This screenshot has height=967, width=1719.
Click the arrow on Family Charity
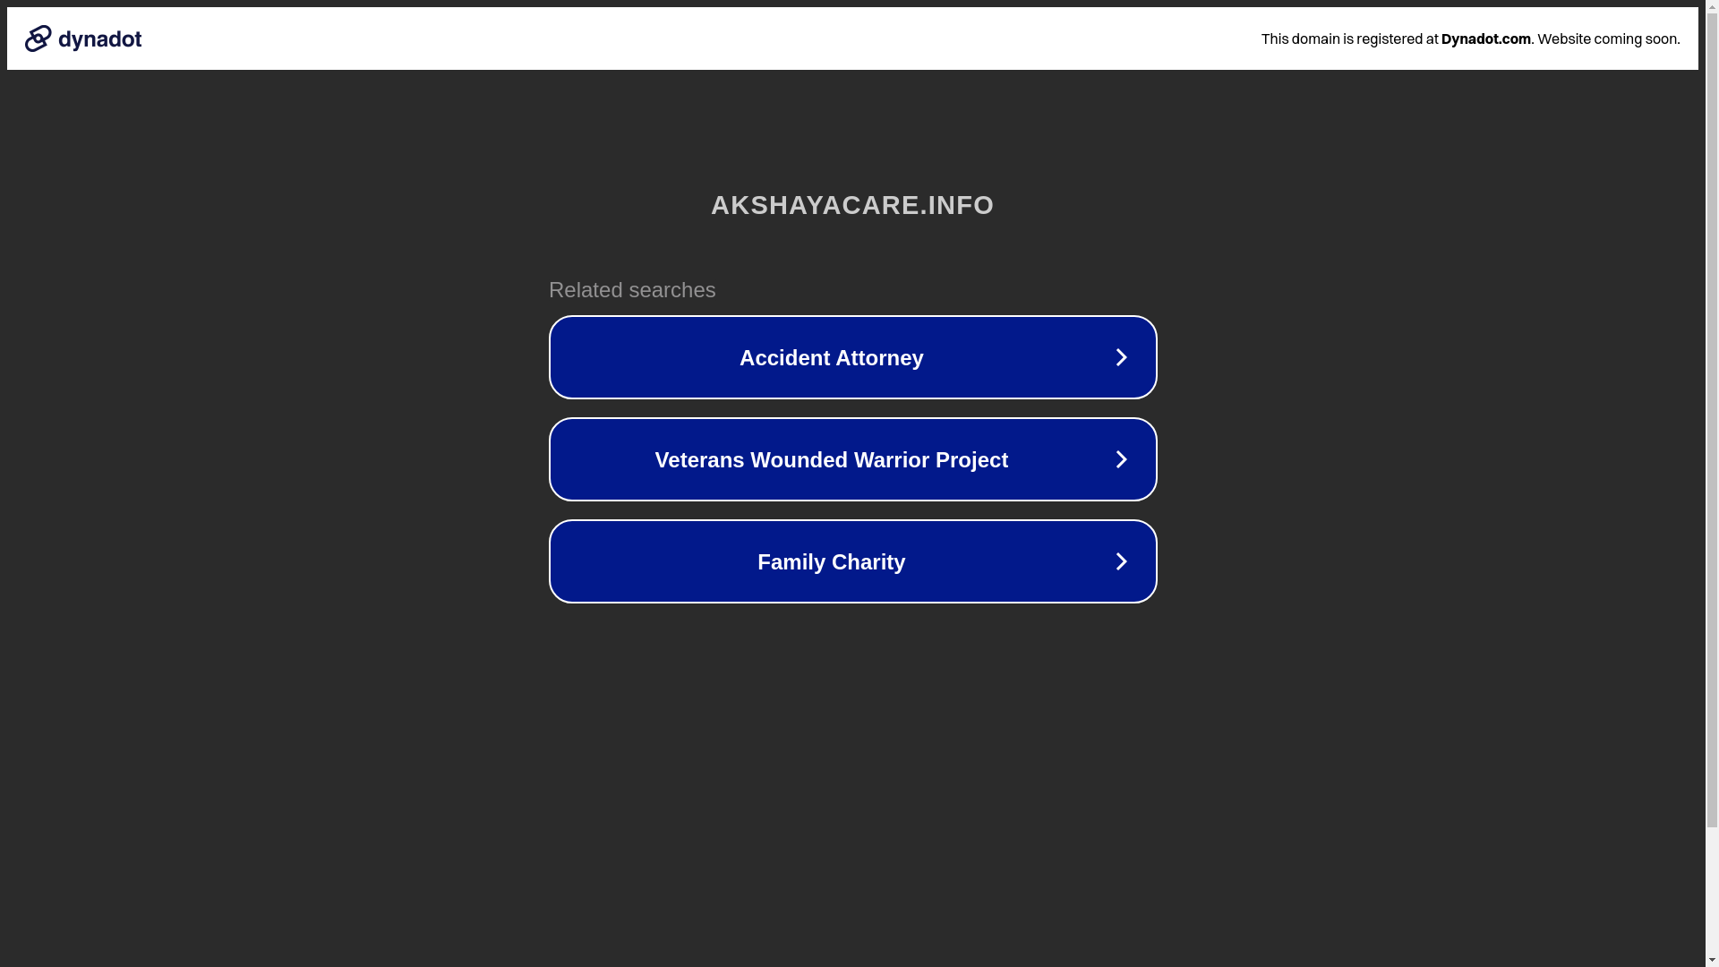(x=1121, y=561)
